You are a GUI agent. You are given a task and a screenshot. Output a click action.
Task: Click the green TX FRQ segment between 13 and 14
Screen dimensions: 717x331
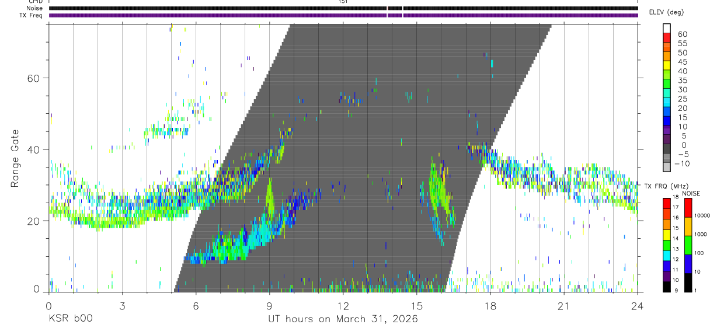click(667, 245)
